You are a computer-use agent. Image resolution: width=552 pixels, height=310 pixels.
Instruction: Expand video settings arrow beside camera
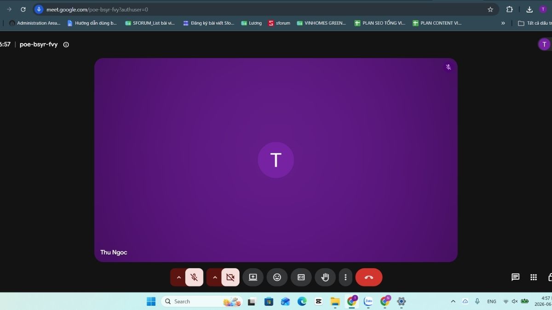214,277
